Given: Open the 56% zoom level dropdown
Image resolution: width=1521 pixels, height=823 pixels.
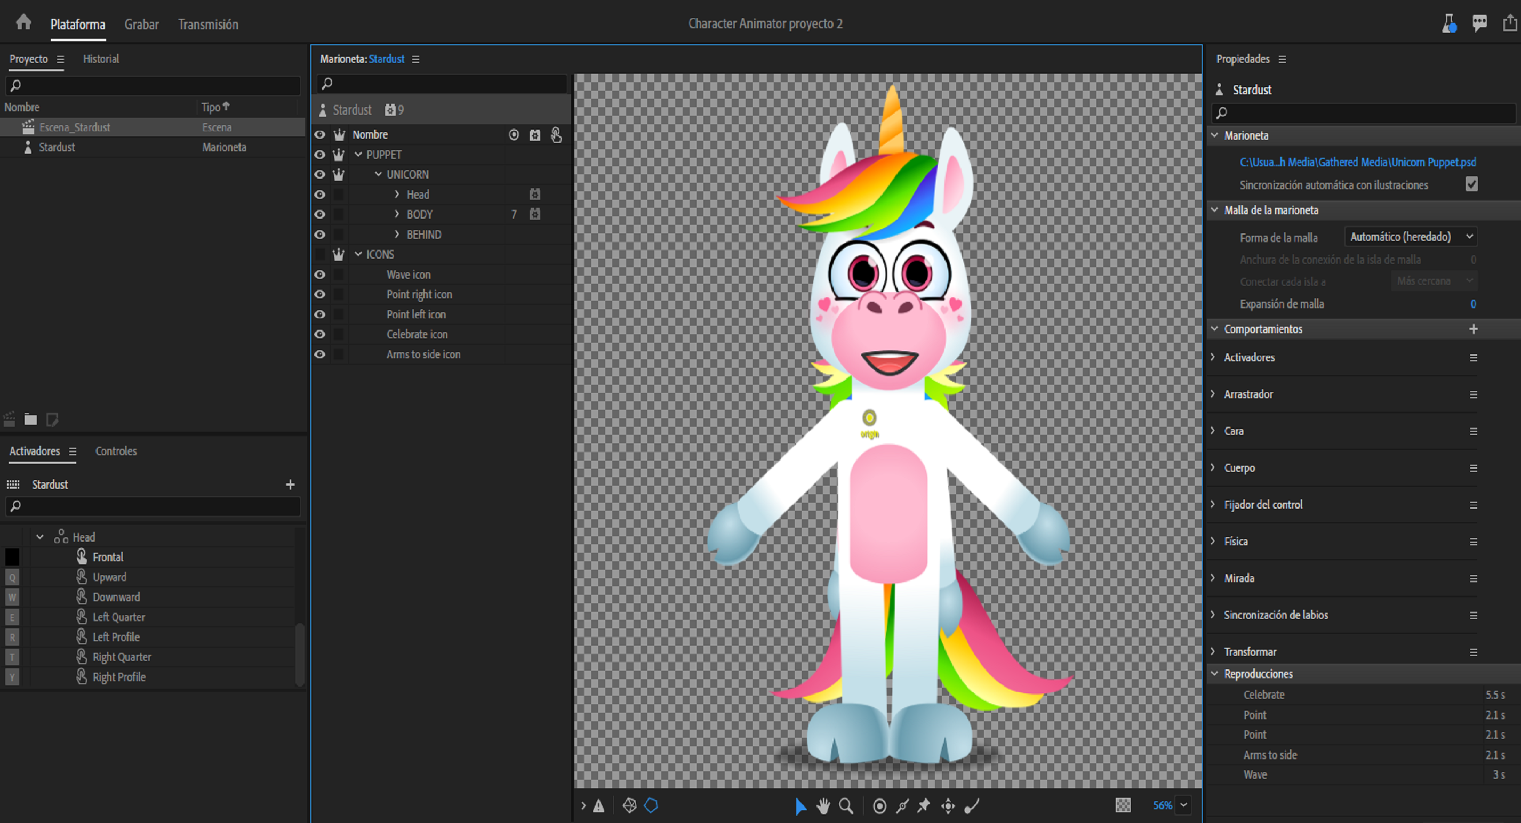Looking at the screenshot, I should point(1183,805).
